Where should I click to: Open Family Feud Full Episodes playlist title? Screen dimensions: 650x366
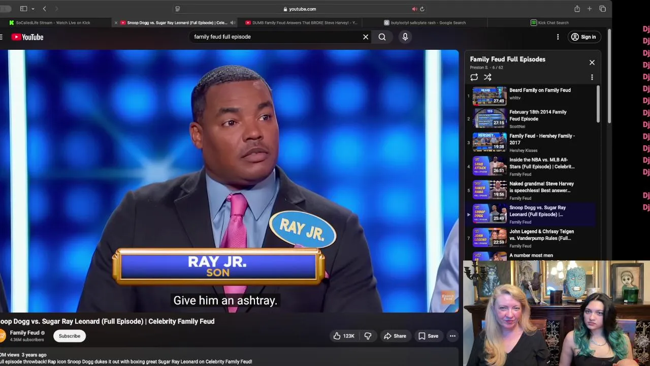tap(507, 59)
